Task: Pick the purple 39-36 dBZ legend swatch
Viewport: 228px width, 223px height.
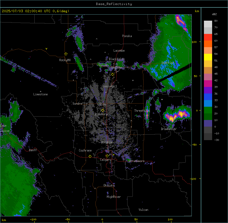Action: click(x=208, y=90)
